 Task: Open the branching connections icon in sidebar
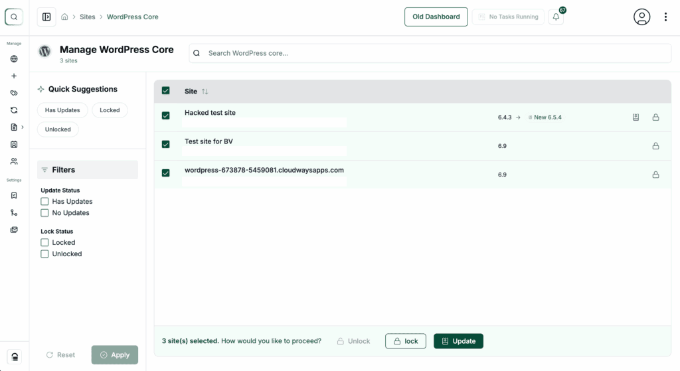coord(14,212)
